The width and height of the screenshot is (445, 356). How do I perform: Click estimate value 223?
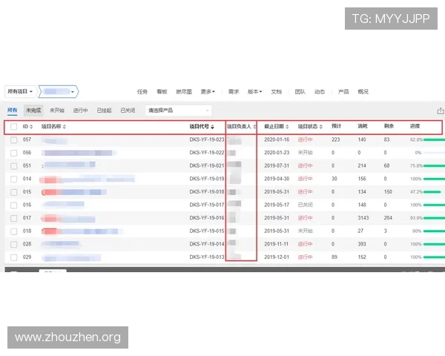pos(335,139)
